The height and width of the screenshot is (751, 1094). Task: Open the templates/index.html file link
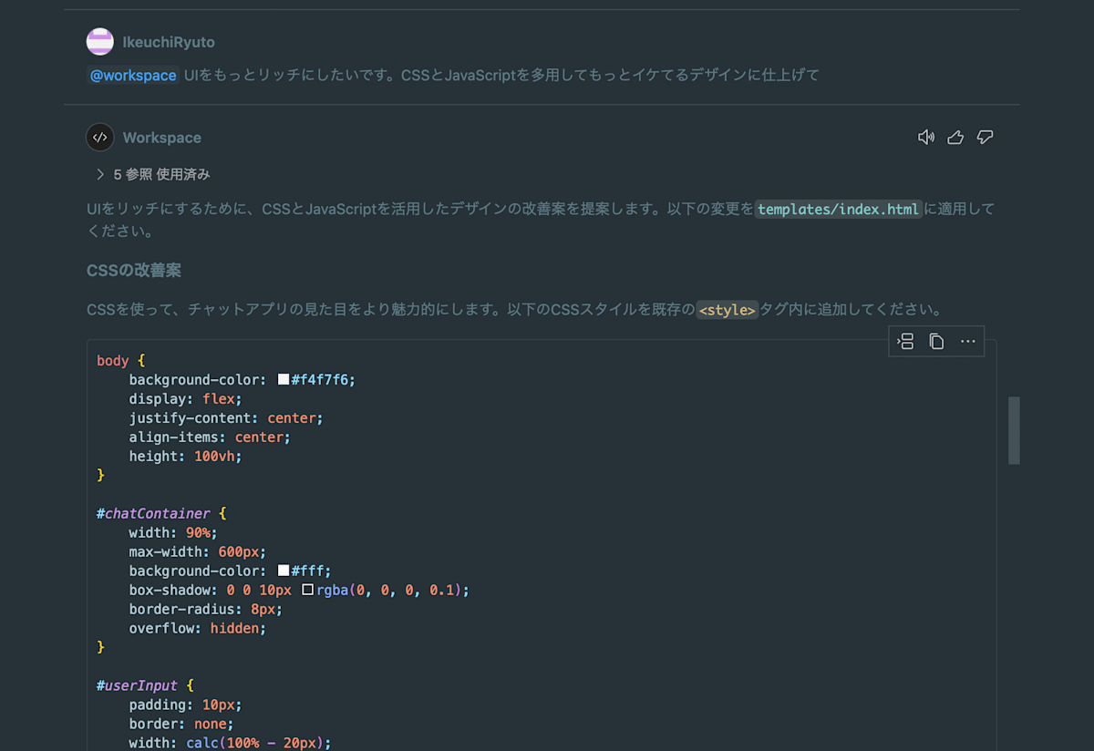pos(839,210)
